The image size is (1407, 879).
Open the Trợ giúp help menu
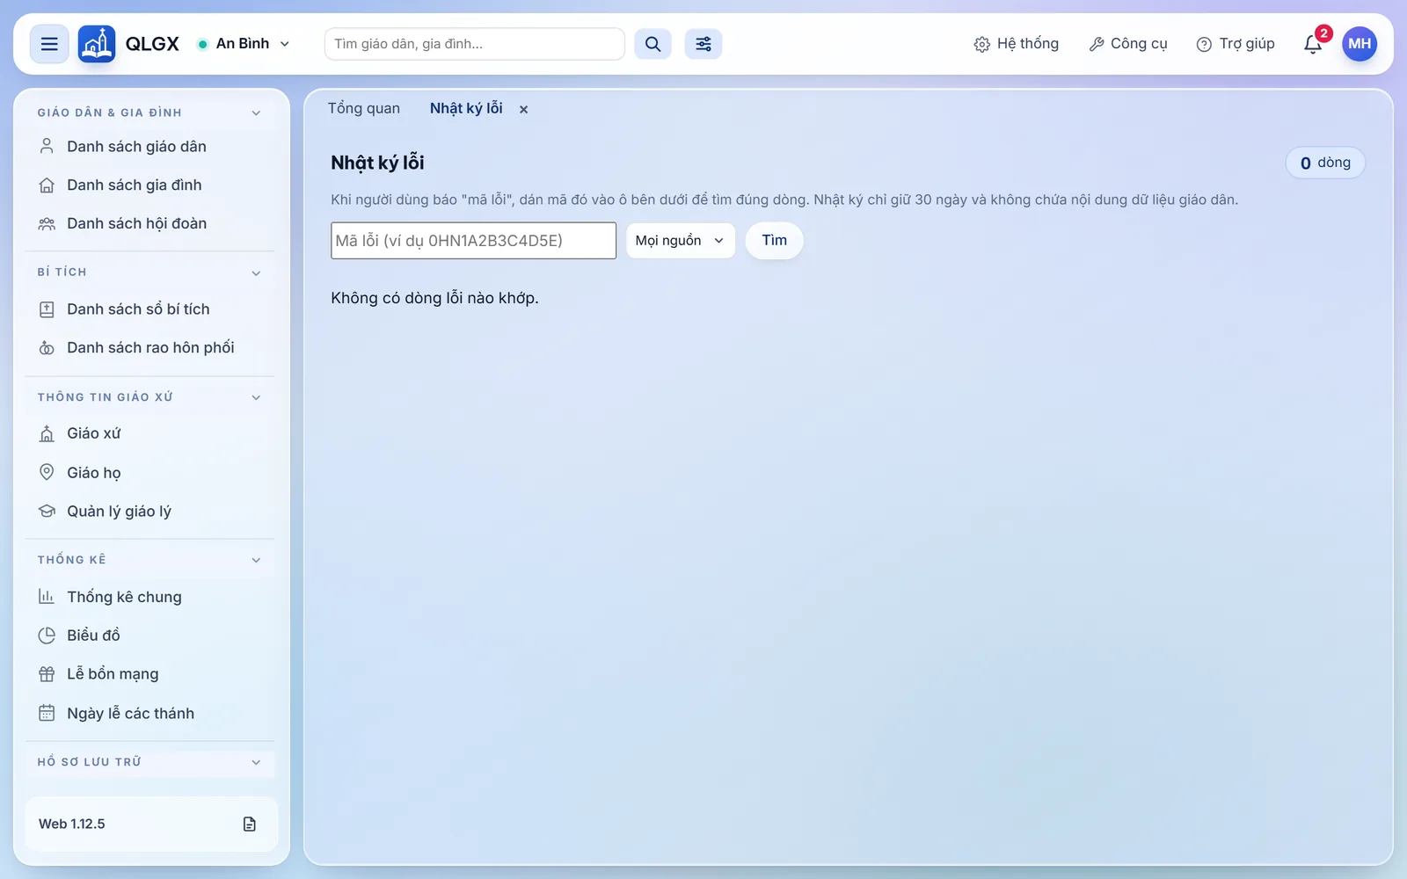tap(1236, 44)
